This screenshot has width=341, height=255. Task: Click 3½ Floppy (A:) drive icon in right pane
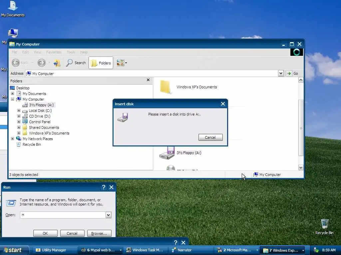tap(167, 153)
